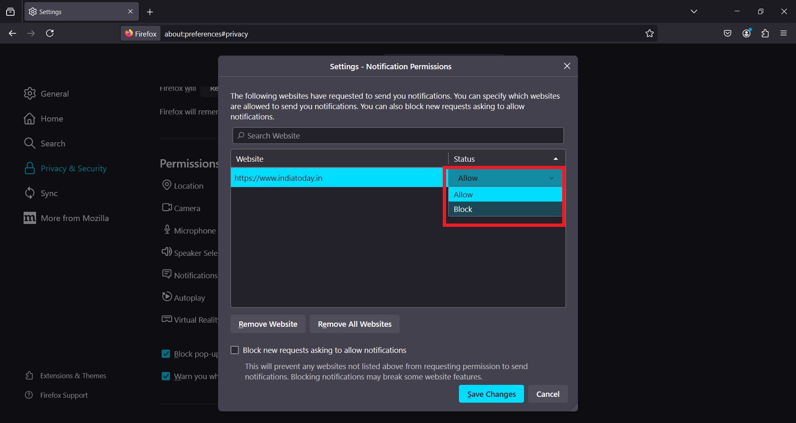Go to Search settings category
This screenshot has height=423, width=796.
(44, 143)
